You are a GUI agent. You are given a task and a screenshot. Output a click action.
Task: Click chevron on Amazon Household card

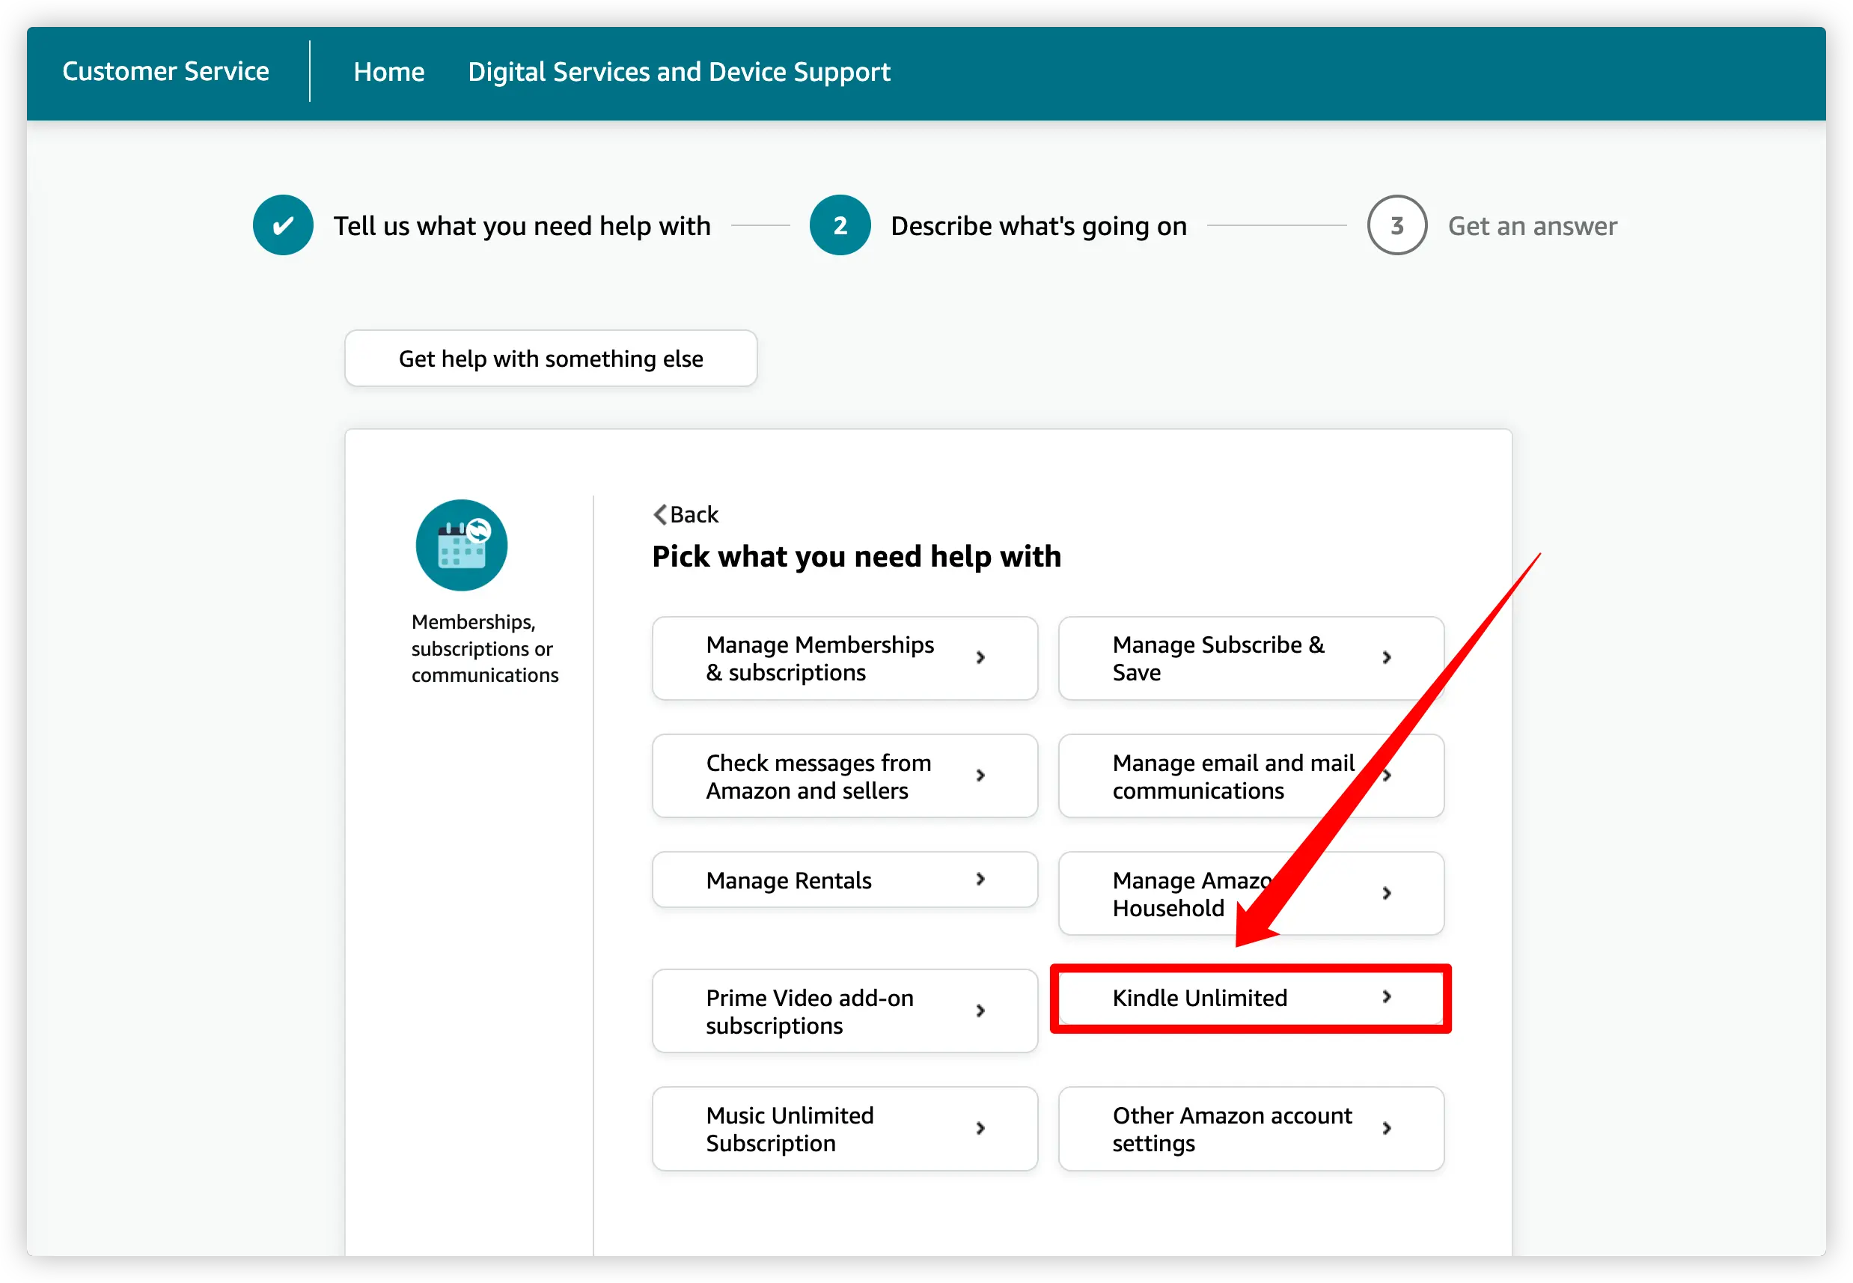coord(1387,893)
